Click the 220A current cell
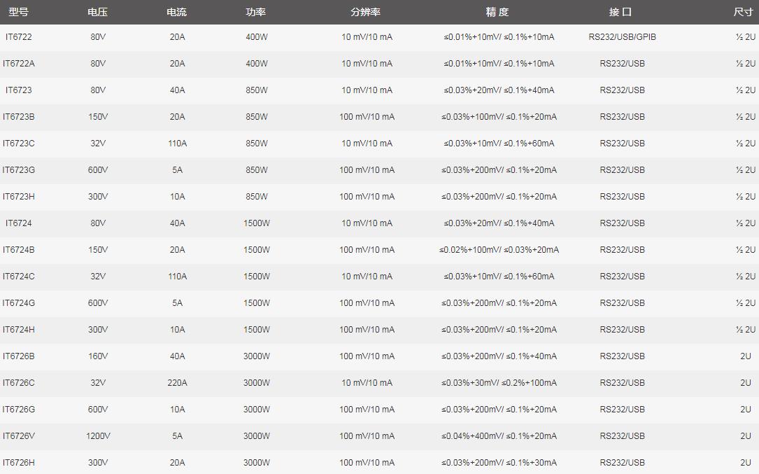 click(177, 383)
